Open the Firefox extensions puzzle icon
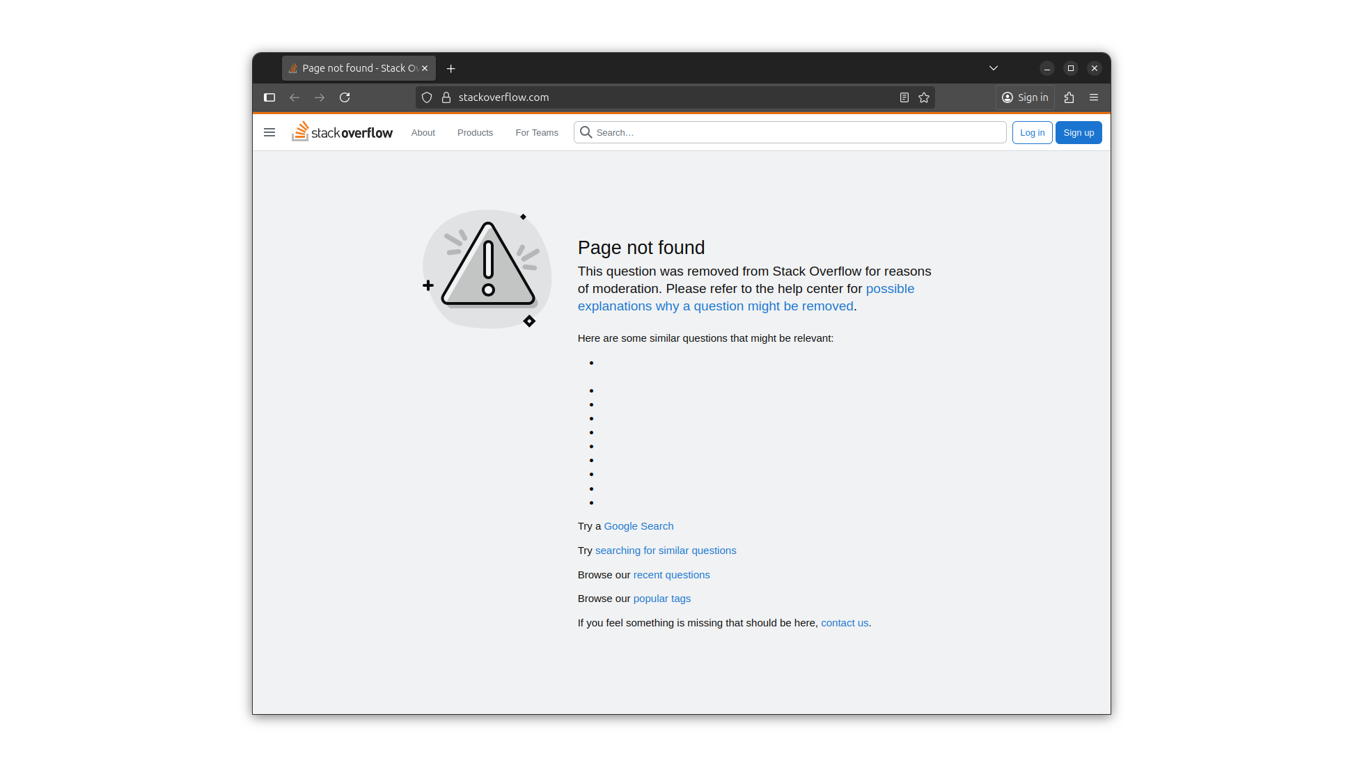Viewport: 1364px width, 767px height. 1069,97
